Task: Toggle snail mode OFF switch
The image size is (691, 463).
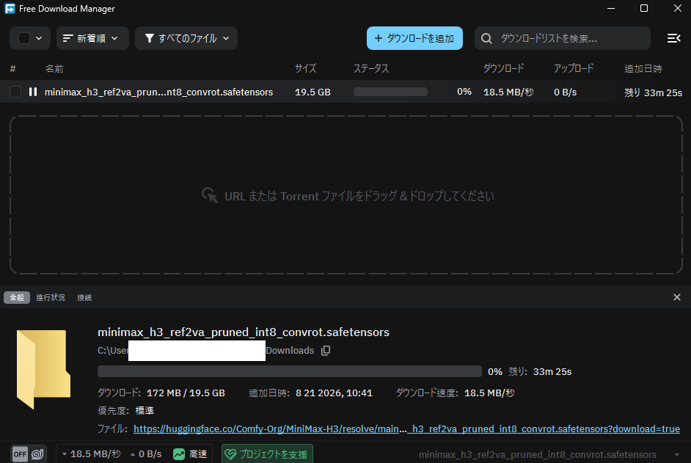Action: 29,453
